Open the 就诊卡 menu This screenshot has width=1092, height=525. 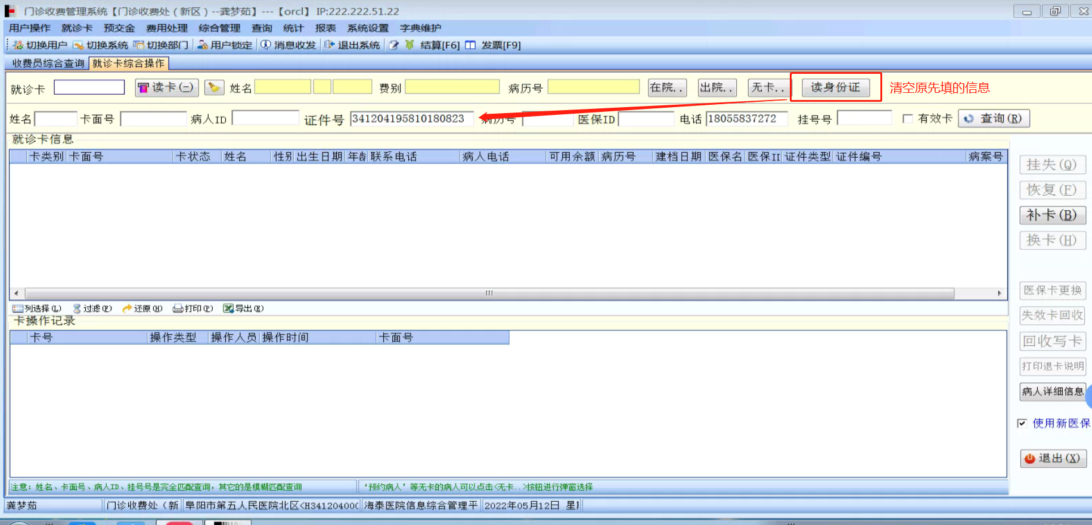77,28
